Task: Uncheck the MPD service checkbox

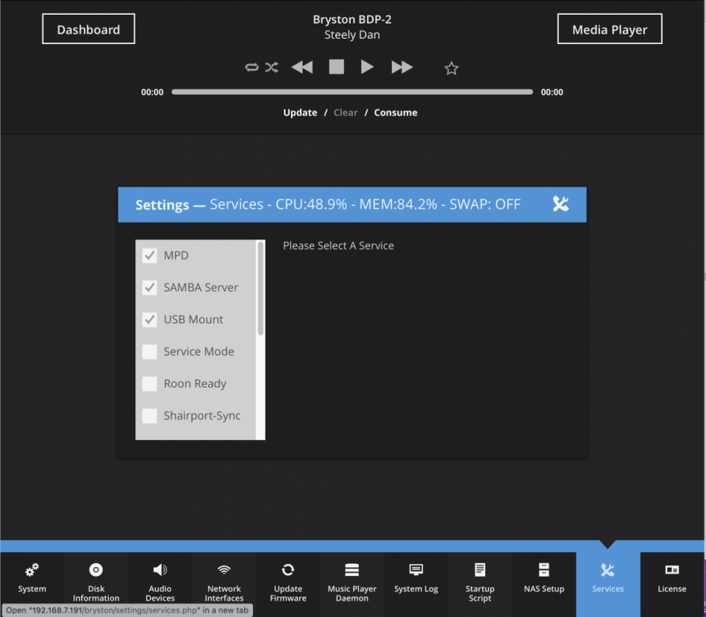Action: pos(149,256)
